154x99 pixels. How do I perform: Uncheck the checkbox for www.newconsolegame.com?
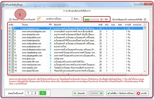tap(9, 31)
